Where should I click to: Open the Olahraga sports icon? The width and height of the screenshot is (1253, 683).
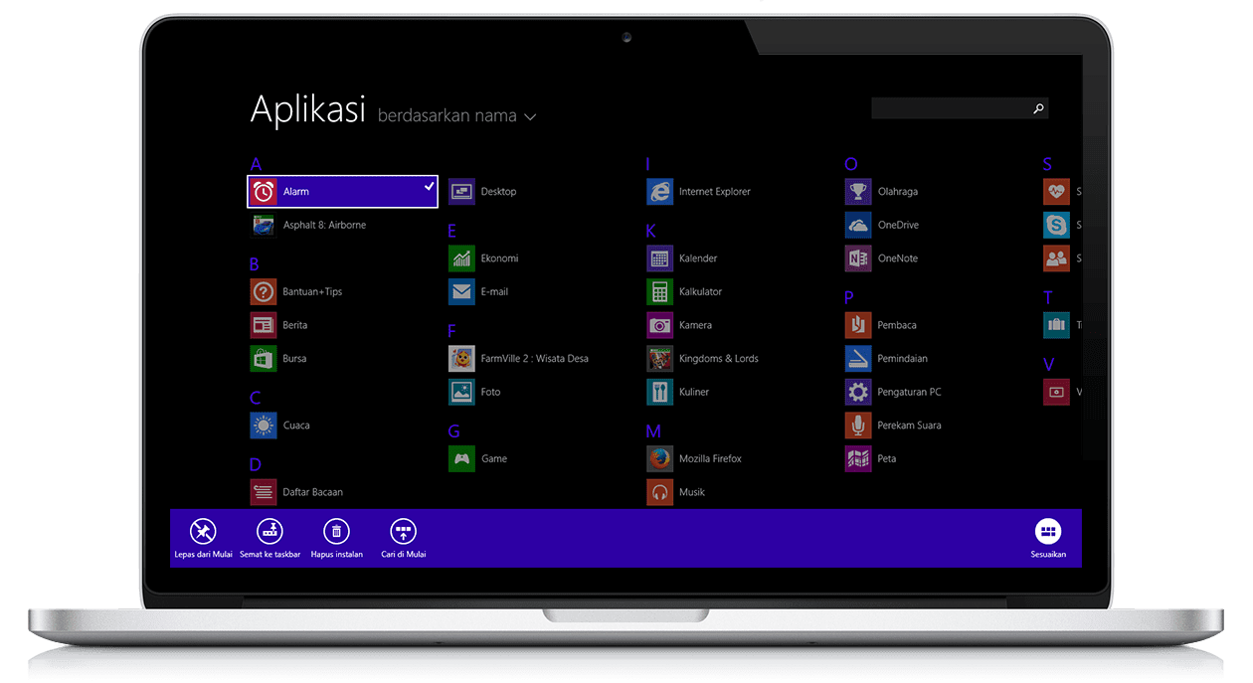858,191
